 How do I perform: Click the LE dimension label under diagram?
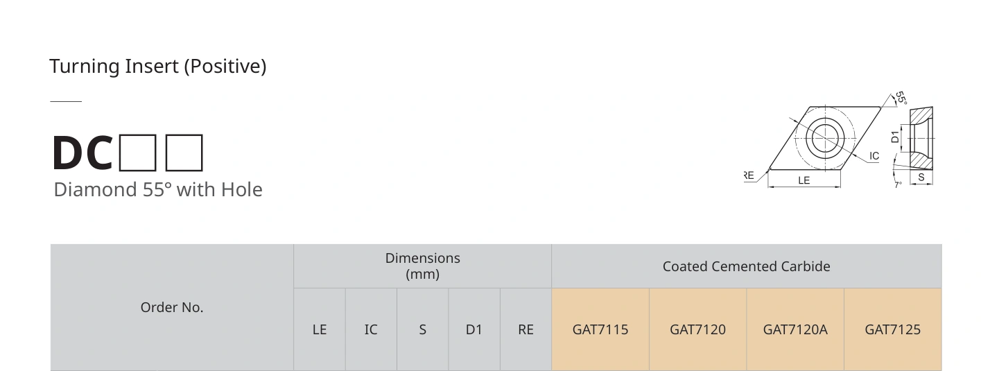804,180
